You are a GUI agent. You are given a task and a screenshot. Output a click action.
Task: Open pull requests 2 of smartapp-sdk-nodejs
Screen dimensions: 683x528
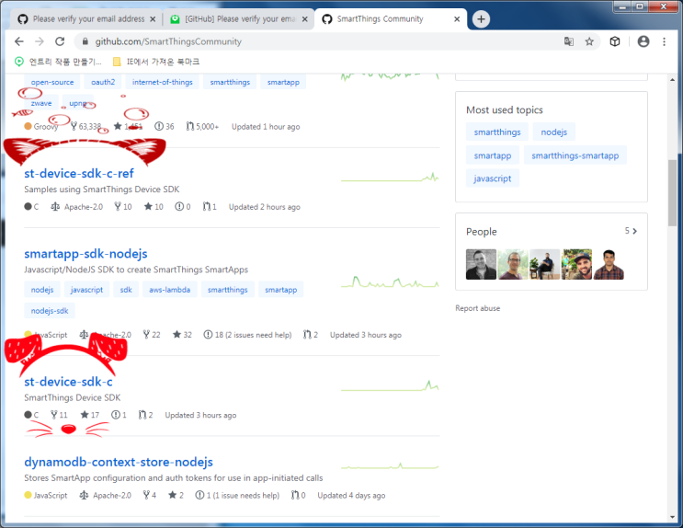[x=311, y=335]
